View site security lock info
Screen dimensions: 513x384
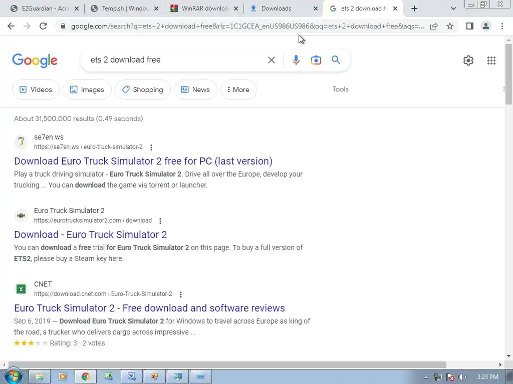click(x=63, y=26)
